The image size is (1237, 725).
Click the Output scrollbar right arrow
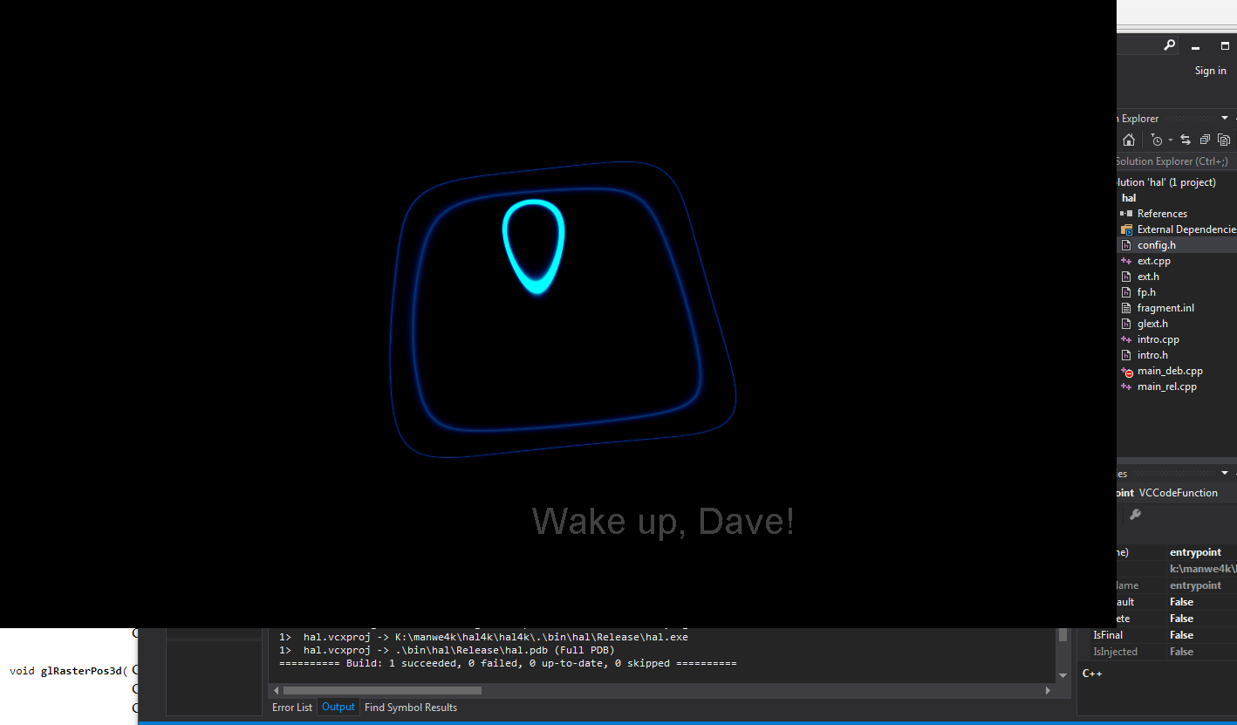pyautogui.click(x=1049, y=690)
